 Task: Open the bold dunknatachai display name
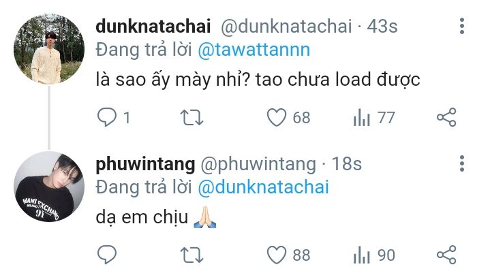point(153,26)
